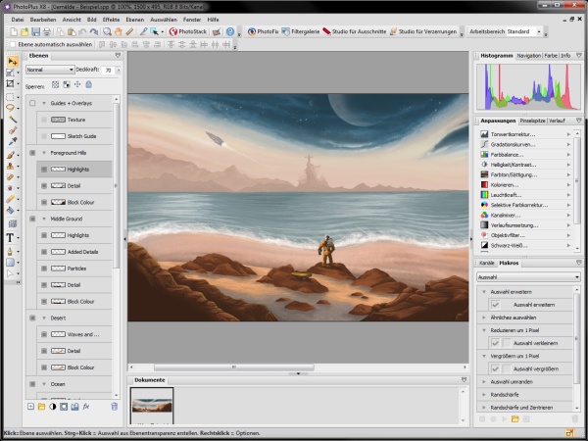This screenshot has height=441, width=588.
Task: Add new layer in Ebenen panel
Action: [30, 407]
